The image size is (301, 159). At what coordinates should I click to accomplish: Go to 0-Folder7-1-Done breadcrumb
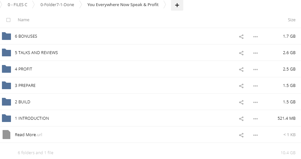[57, 5]
